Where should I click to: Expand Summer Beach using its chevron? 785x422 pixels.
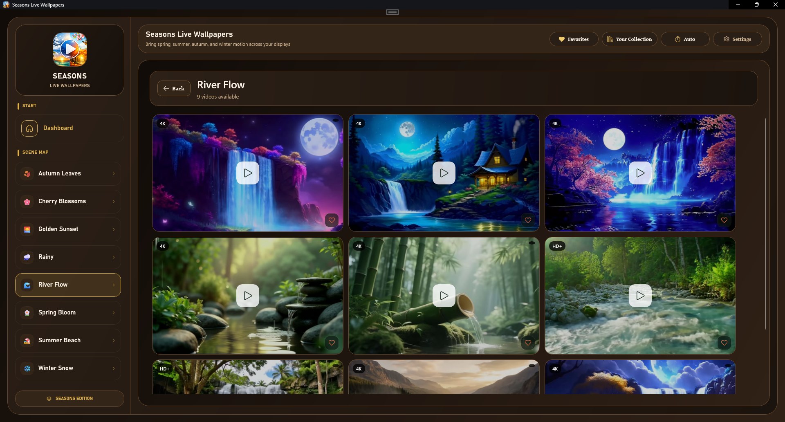point(114,341)
